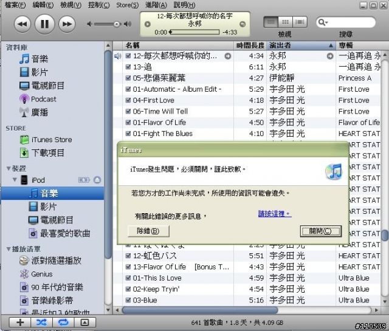Click the low volume speaker icon

click(x=89, y=24)
